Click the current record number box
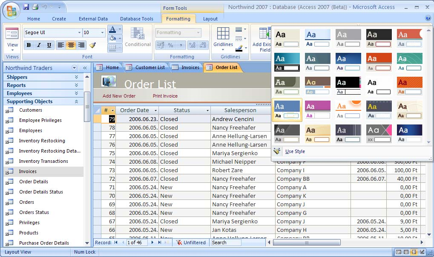The height and width of the screenshot is (257, 434). (x=136, y=243)
